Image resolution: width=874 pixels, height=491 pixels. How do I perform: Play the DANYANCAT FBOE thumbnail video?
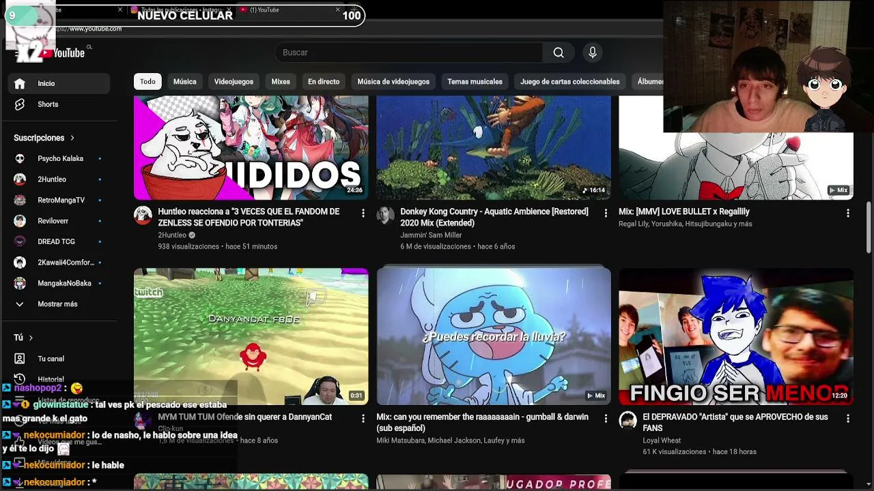[x=251, y=336]
